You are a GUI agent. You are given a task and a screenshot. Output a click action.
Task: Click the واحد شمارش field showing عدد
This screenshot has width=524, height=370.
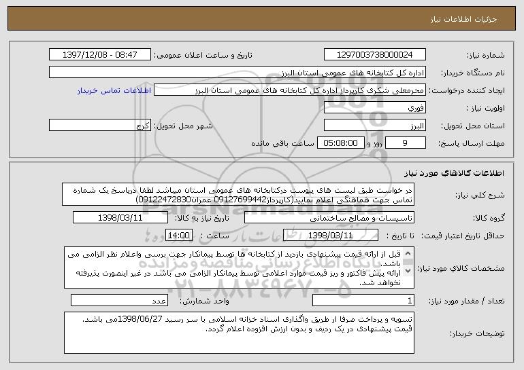point(119,300)
